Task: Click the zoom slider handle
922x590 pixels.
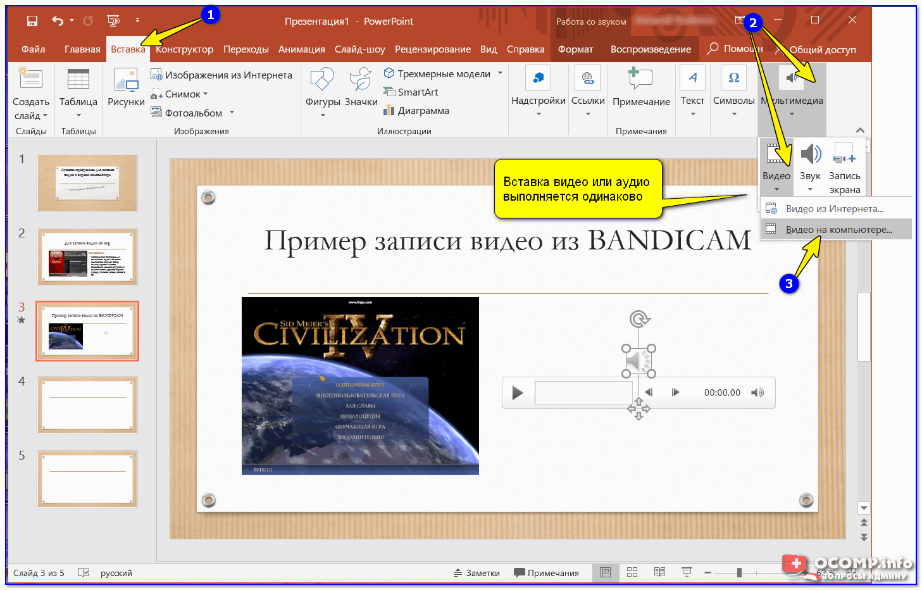Action: point(739,572)
